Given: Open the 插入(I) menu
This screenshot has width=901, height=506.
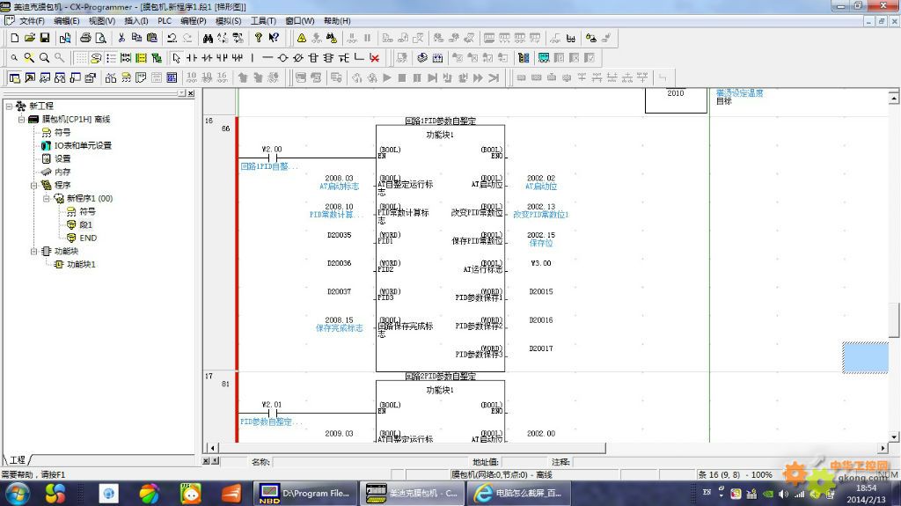Looking at the screenshot, I should (136, 21).
